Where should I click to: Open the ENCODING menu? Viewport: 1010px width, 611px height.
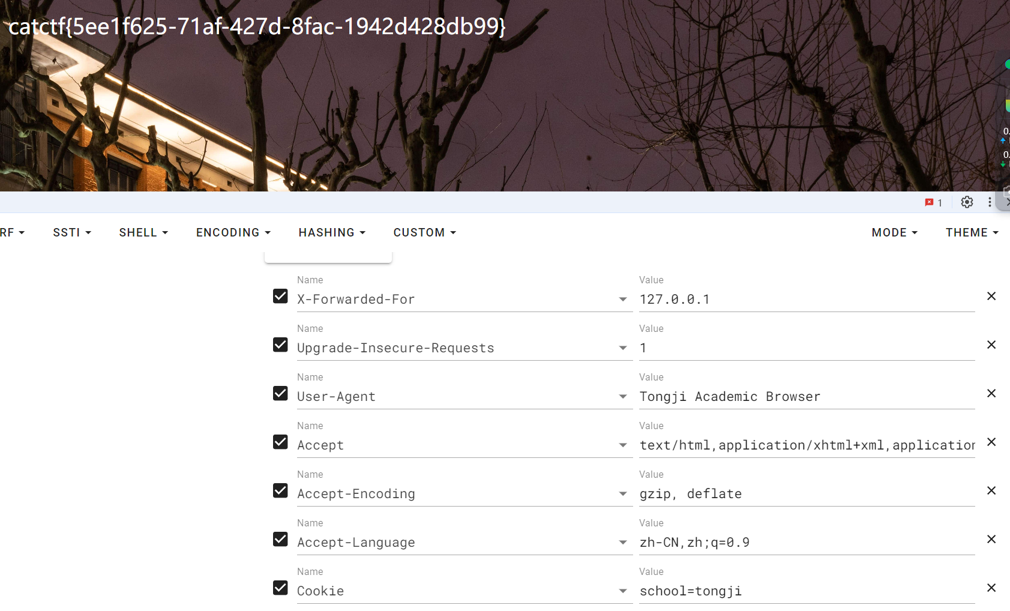coord(233,232)
